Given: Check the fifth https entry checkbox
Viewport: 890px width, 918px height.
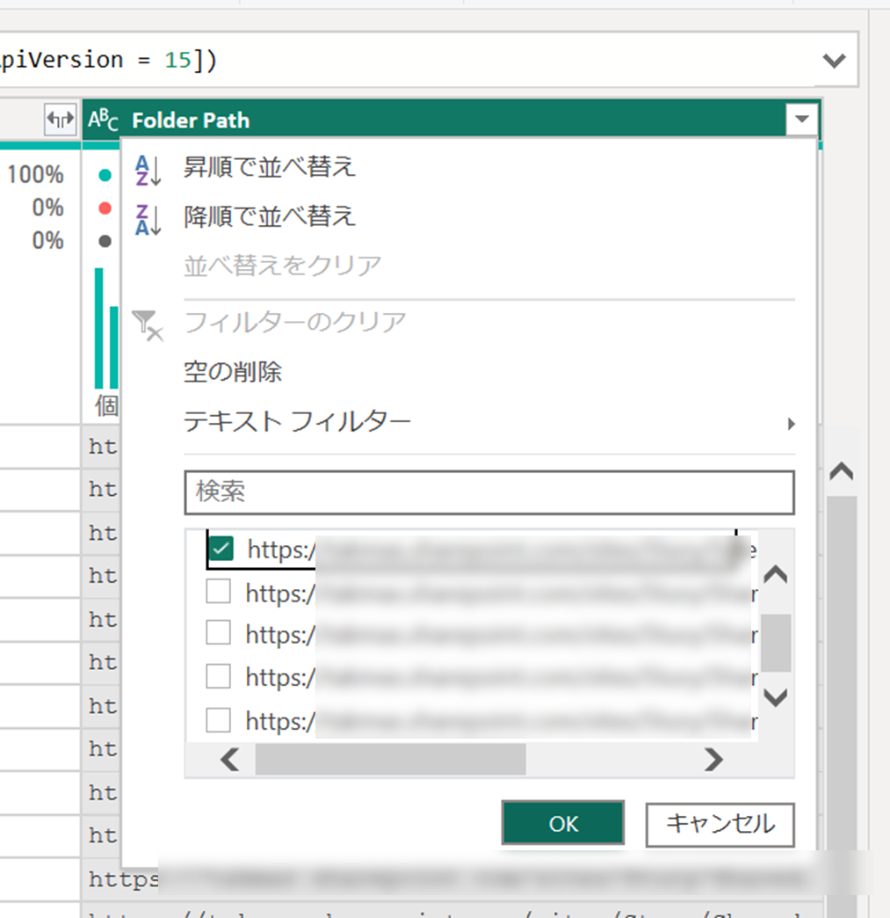Looking at the screenshot, I should pos(218,720).
